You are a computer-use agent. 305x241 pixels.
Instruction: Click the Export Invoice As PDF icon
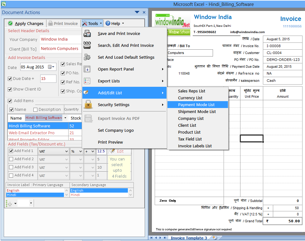pos(89,119)
